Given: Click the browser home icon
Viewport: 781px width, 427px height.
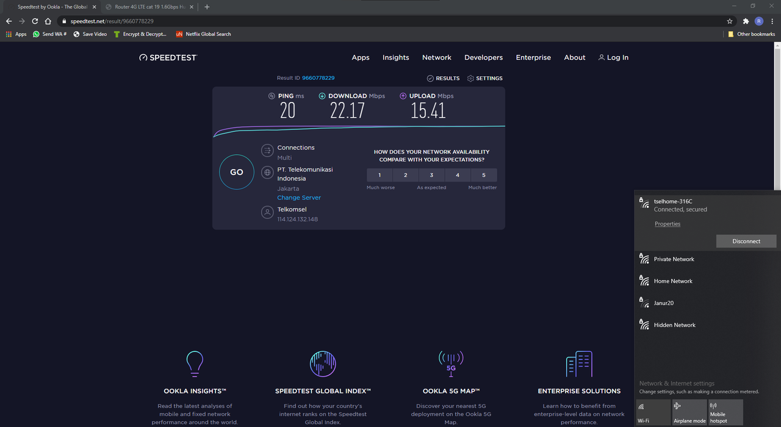Looking at the screenshot, I should point(48,21).
